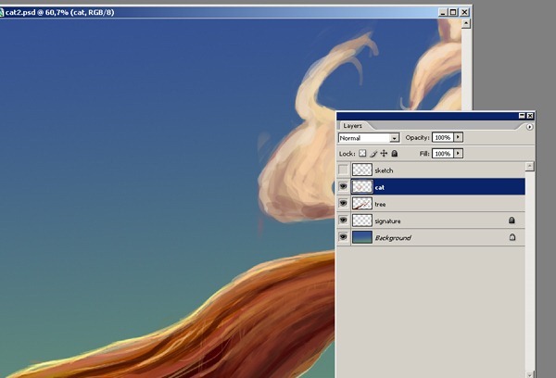This screenshot has width=556, height=378.
Task: Hide the cat layer with eye icon
Action: point(344,186)
